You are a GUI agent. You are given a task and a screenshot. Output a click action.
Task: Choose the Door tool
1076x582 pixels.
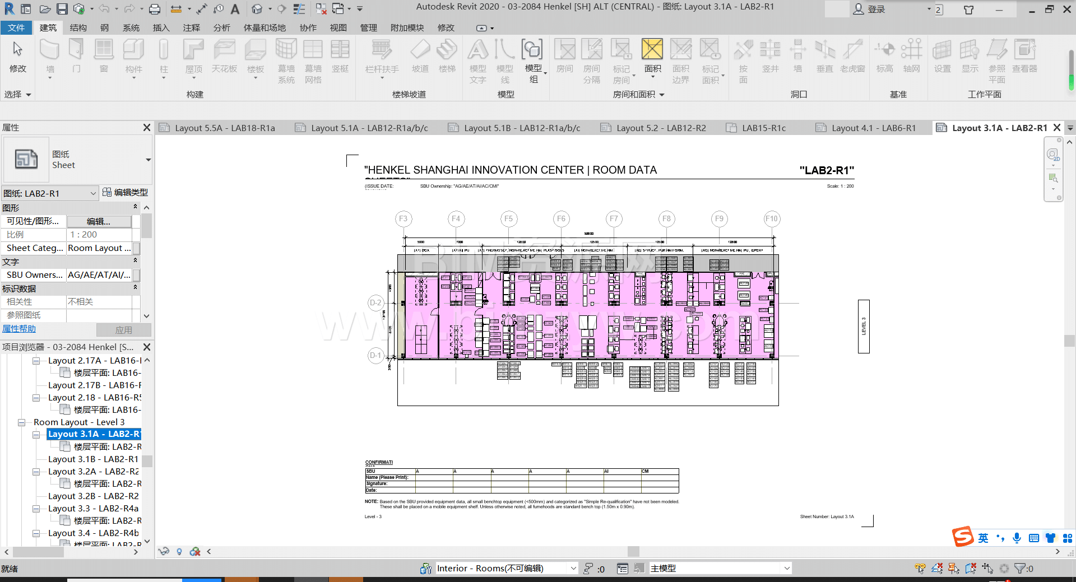(x=76, y=55)
